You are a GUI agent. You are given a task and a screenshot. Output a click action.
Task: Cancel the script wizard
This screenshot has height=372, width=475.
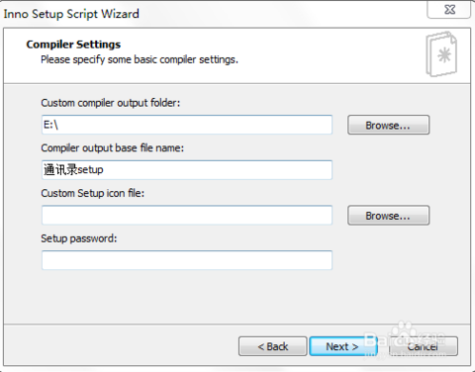click(x=423, y=346)
